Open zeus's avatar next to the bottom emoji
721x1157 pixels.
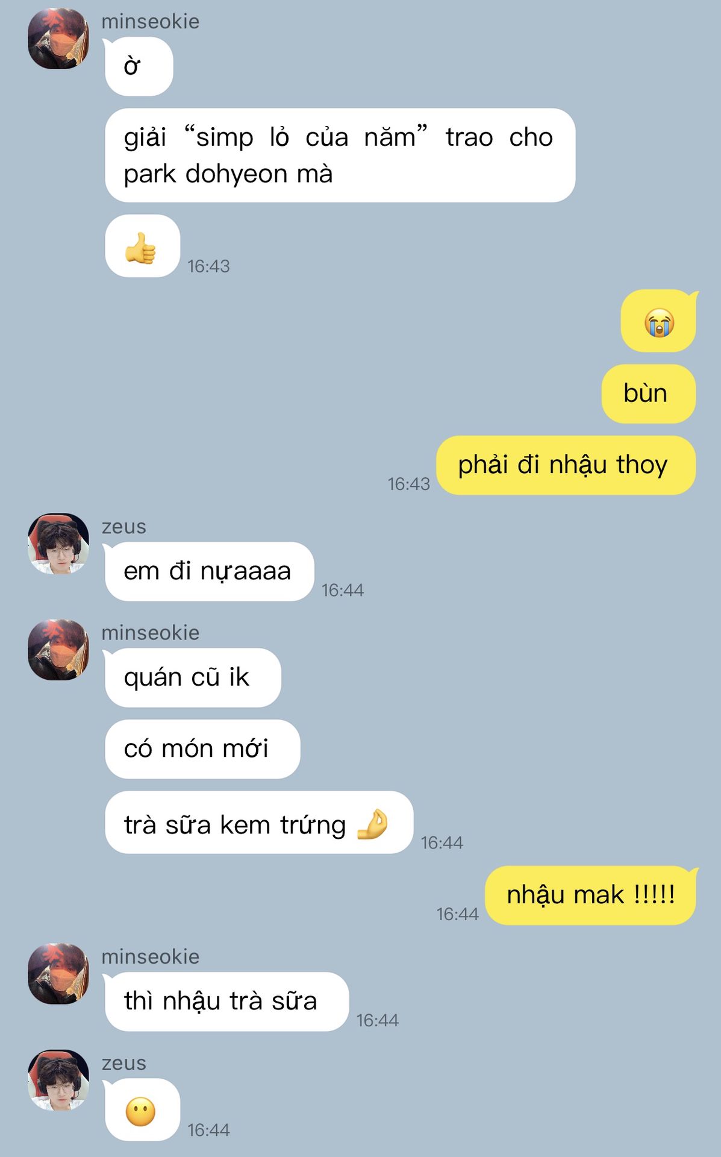(58, 1080)
